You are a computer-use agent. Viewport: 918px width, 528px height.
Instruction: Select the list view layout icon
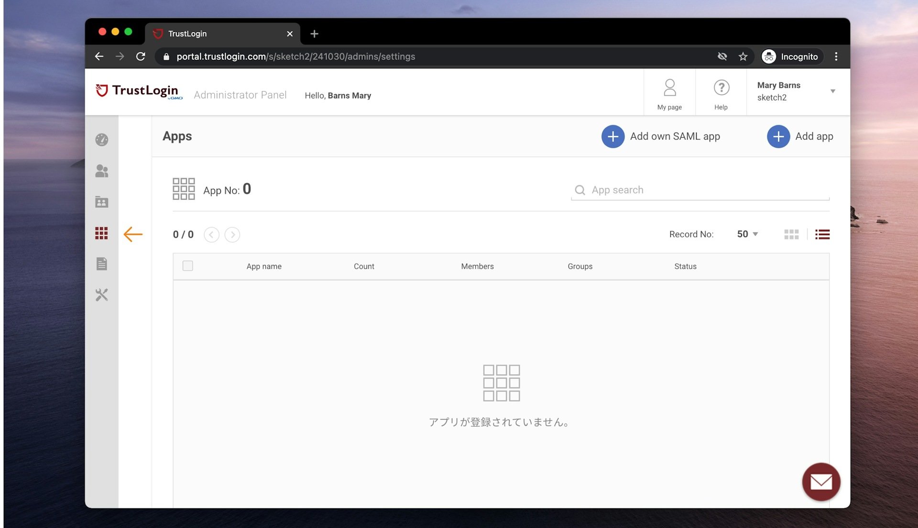pos(823,234)
